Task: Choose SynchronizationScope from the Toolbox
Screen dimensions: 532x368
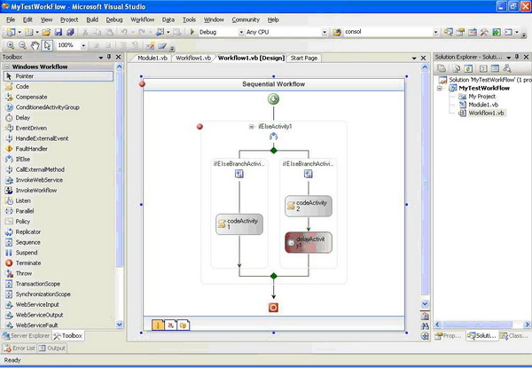Action: (43, 294)
